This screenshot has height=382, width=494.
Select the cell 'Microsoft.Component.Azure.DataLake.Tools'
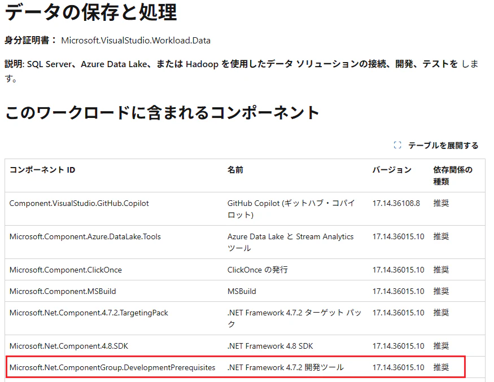point(85,237)
